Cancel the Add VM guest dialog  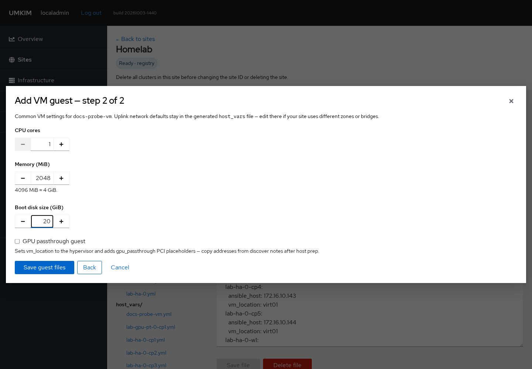pos(120,268)
